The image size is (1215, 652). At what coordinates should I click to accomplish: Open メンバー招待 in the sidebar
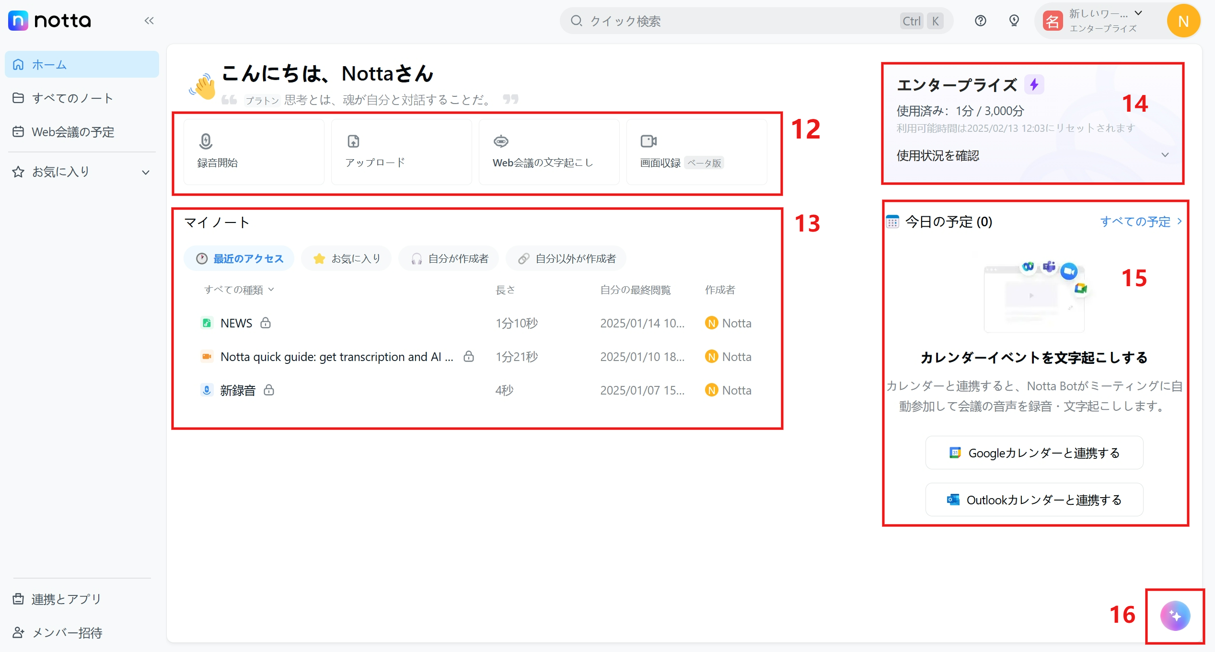82,633
